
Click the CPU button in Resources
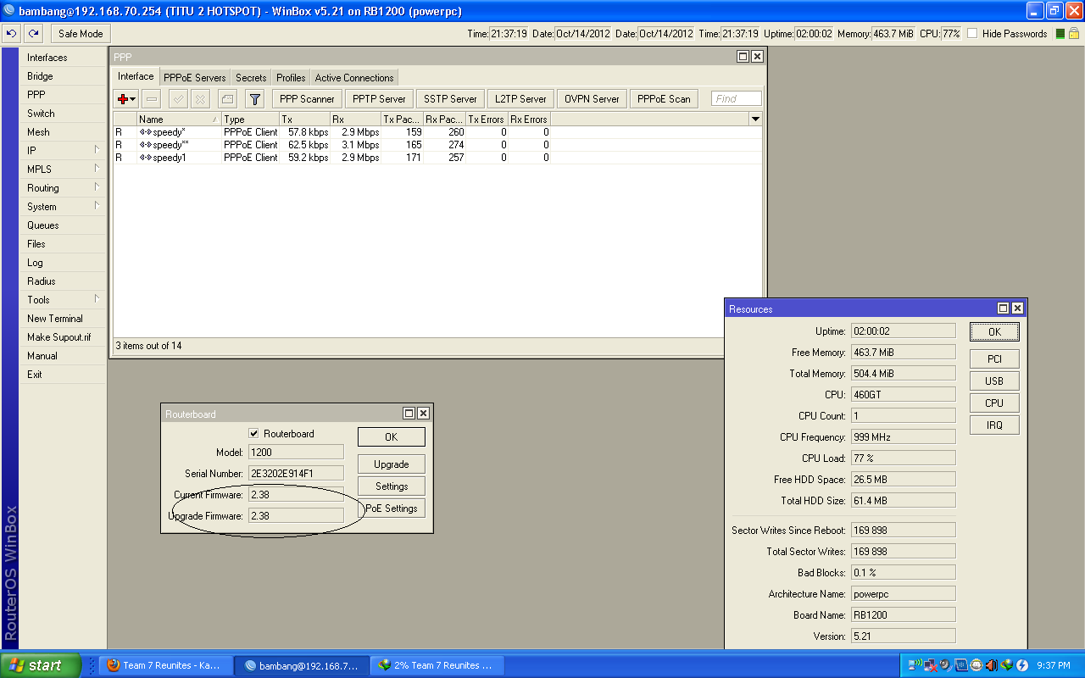click(994, 403)
